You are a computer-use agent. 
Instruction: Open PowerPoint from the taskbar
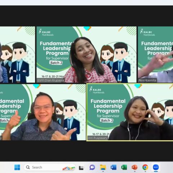click(x=134, y=167)
